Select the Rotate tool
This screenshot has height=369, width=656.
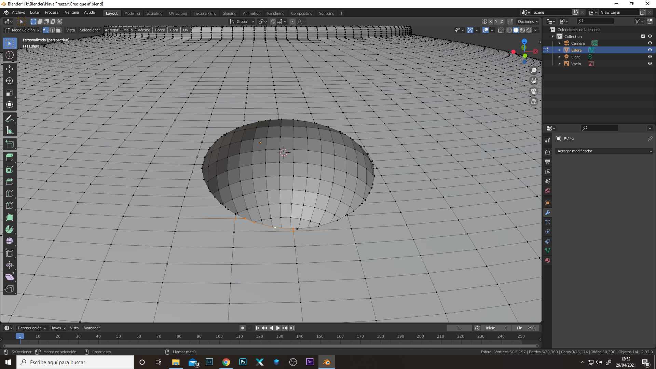[10, 81]
